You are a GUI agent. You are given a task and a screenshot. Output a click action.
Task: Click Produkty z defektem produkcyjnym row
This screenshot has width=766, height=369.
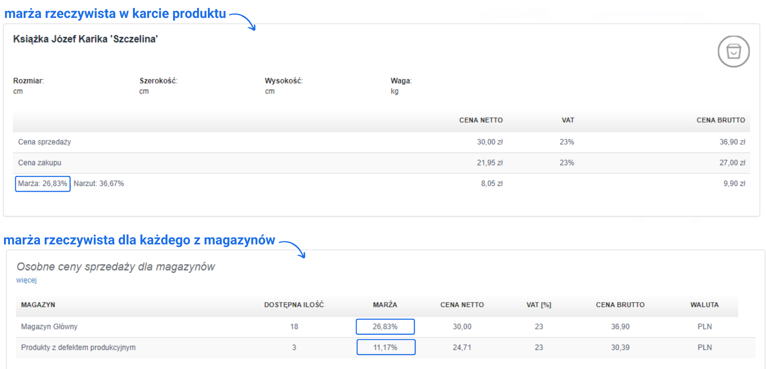78,348
